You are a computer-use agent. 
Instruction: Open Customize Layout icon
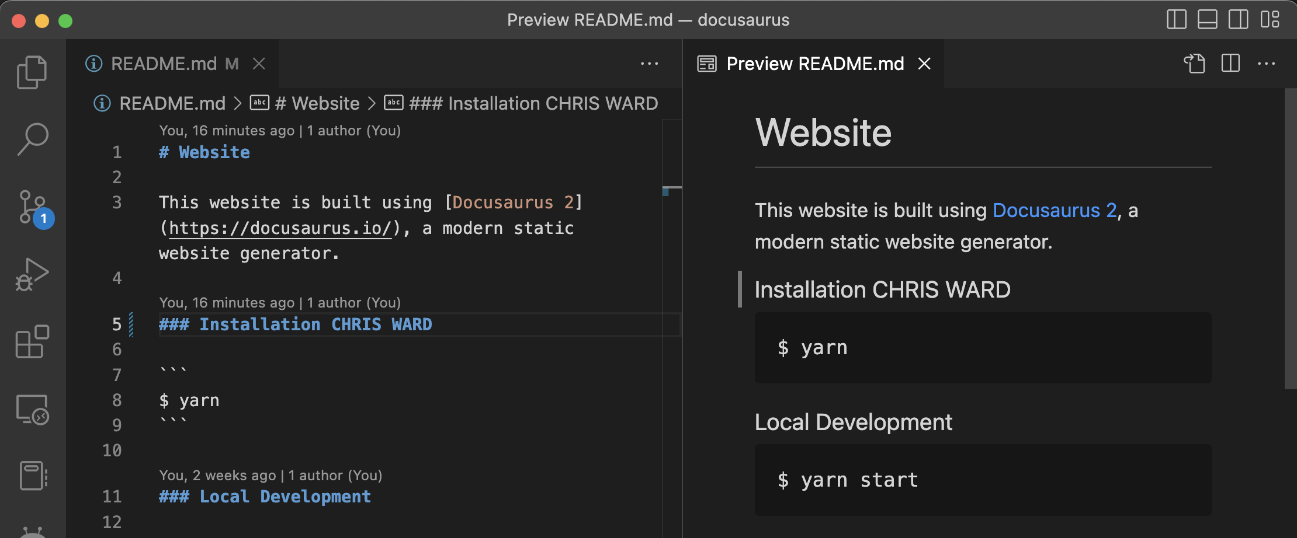[x=1270, y=19]
